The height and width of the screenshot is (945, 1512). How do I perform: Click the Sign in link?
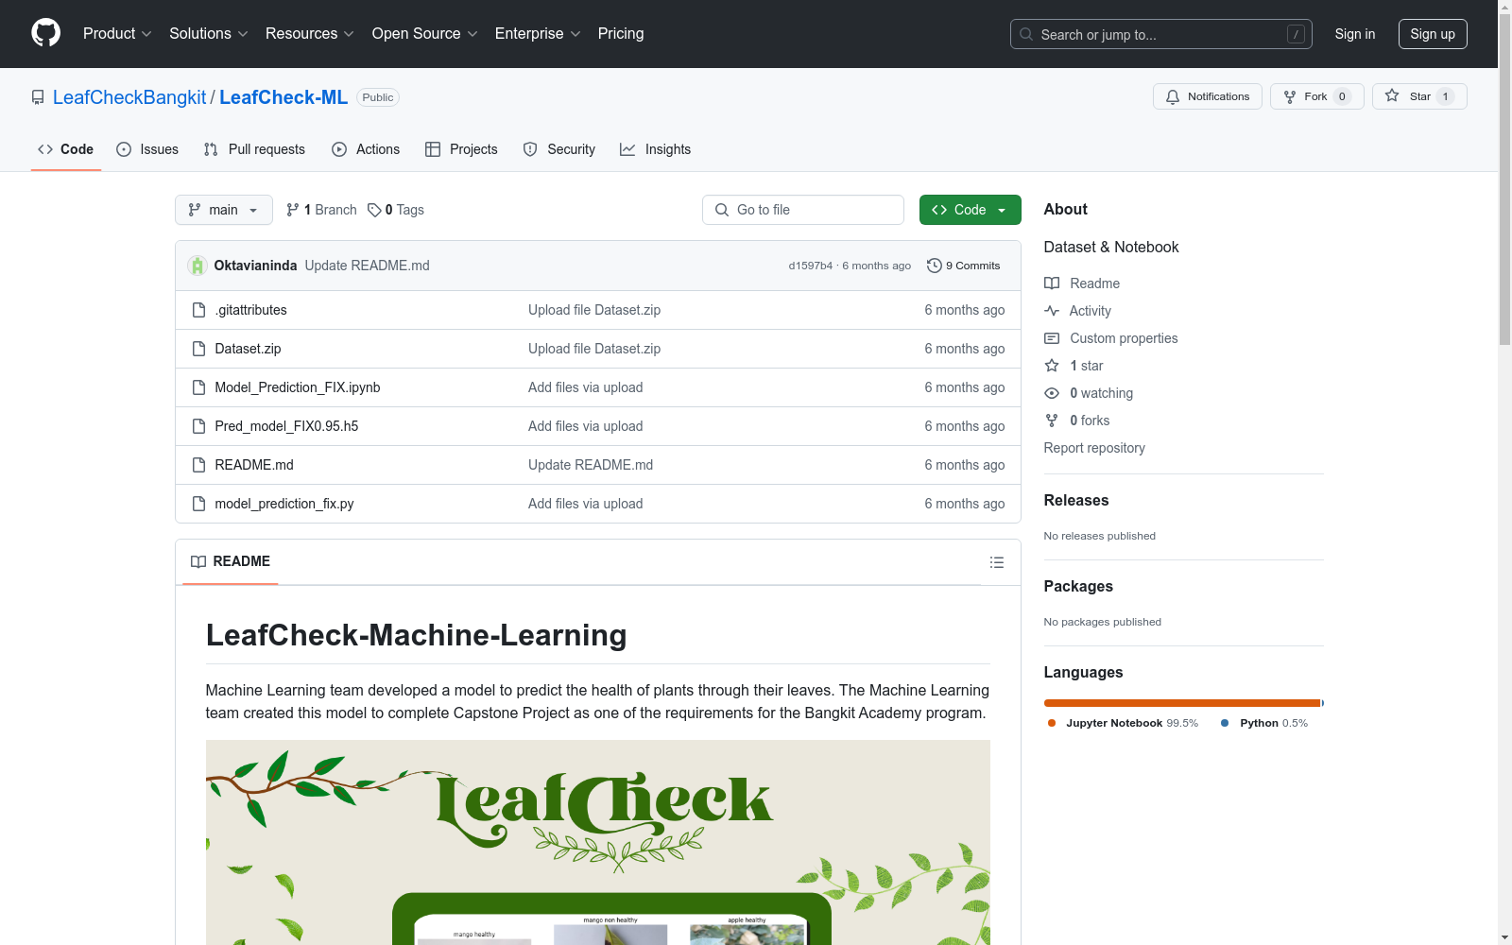pyautogui.click(x=1355, y=34)
